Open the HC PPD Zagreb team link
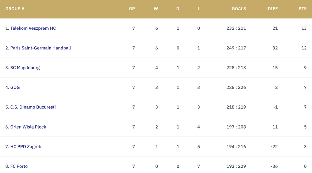The image size is (312, 173). [x=26, y=147]
